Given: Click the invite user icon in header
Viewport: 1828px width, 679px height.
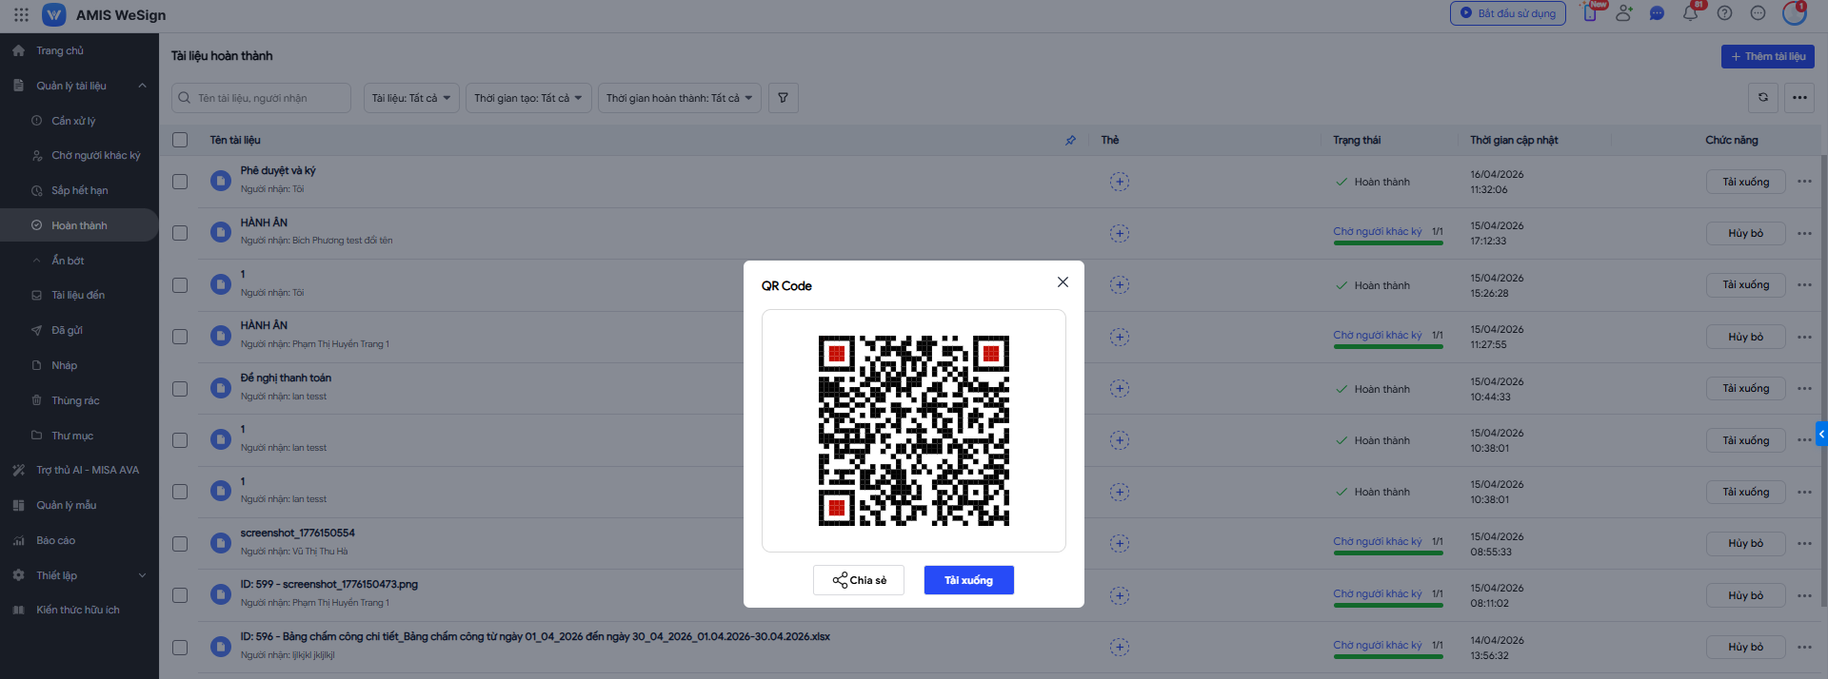Looking at the screenshot, I should (1624, 13).
